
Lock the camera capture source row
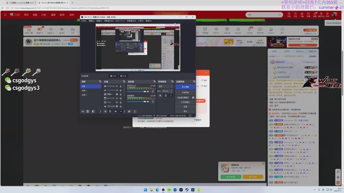[120, 86]
